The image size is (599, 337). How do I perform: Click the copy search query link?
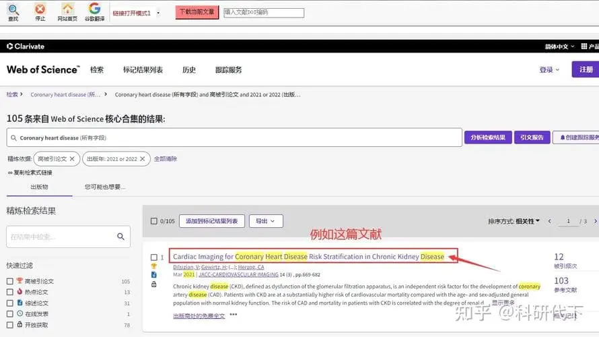30,173
